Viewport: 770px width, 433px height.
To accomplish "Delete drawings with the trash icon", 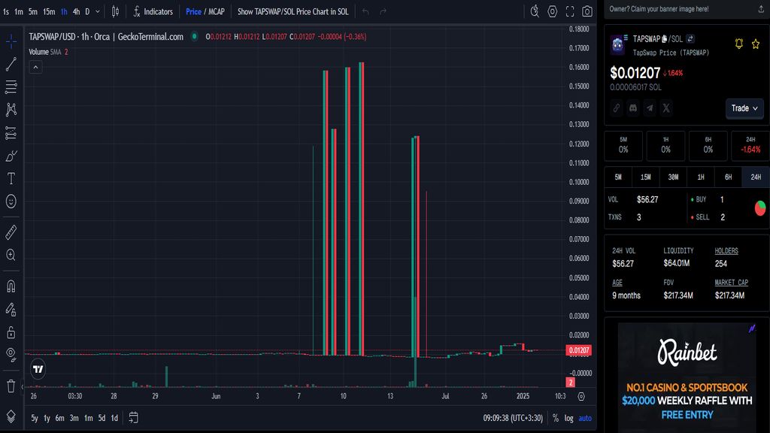I will (x=11, y=386).
